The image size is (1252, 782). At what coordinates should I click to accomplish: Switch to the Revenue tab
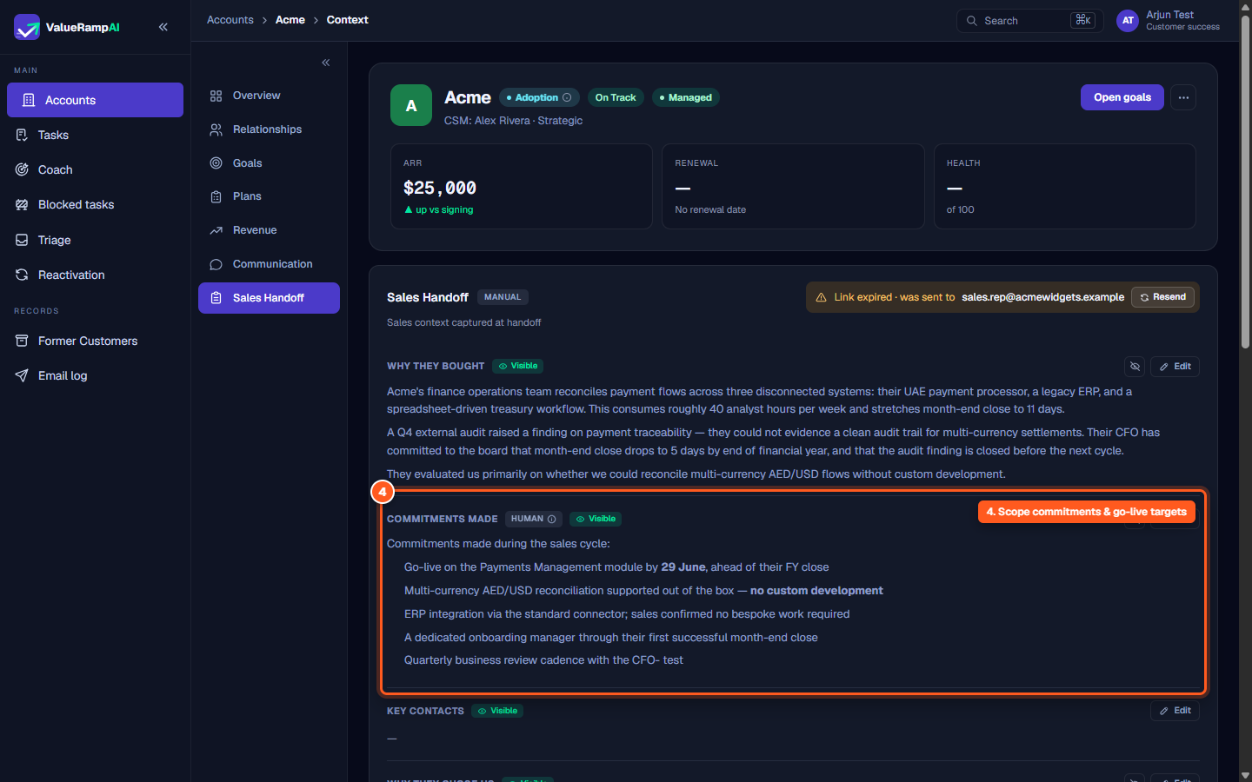click(269, 230)
